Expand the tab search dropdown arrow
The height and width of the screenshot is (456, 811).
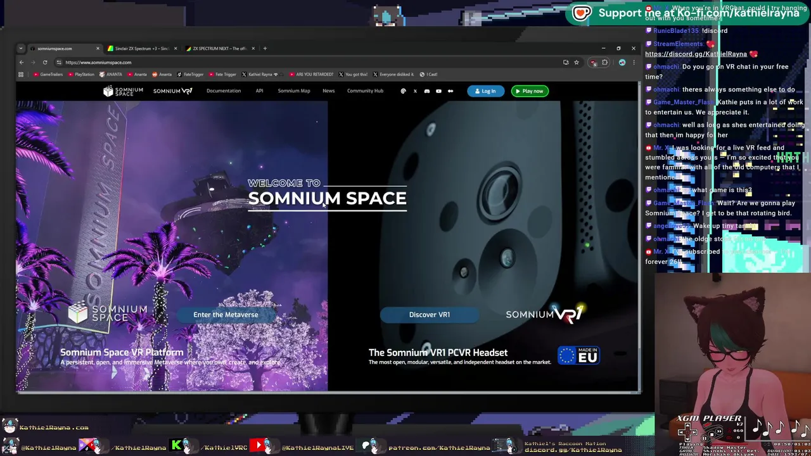coord(21,48)
